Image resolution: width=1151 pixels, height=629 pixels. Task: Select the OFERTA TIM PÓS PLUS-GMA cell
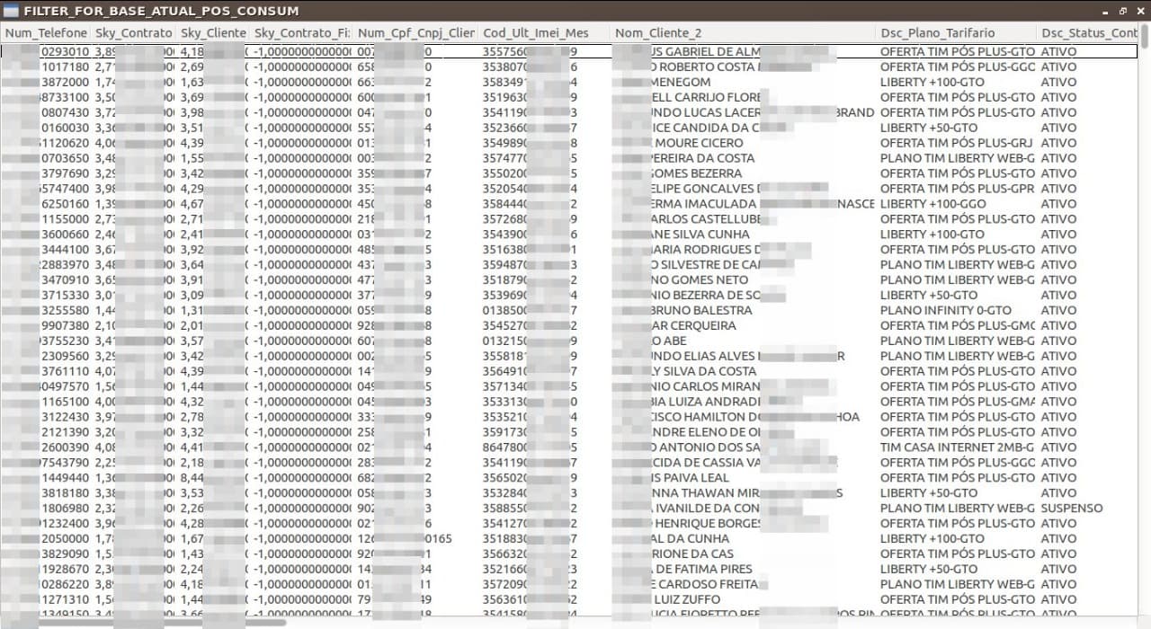pos(956,401)
